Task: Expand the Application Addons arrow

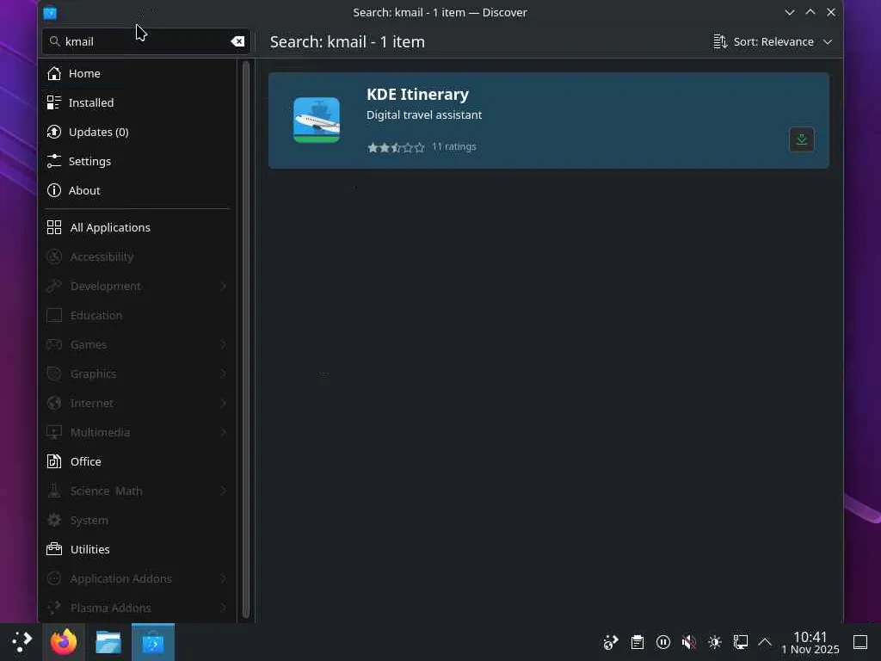Action: click(224, 578)
